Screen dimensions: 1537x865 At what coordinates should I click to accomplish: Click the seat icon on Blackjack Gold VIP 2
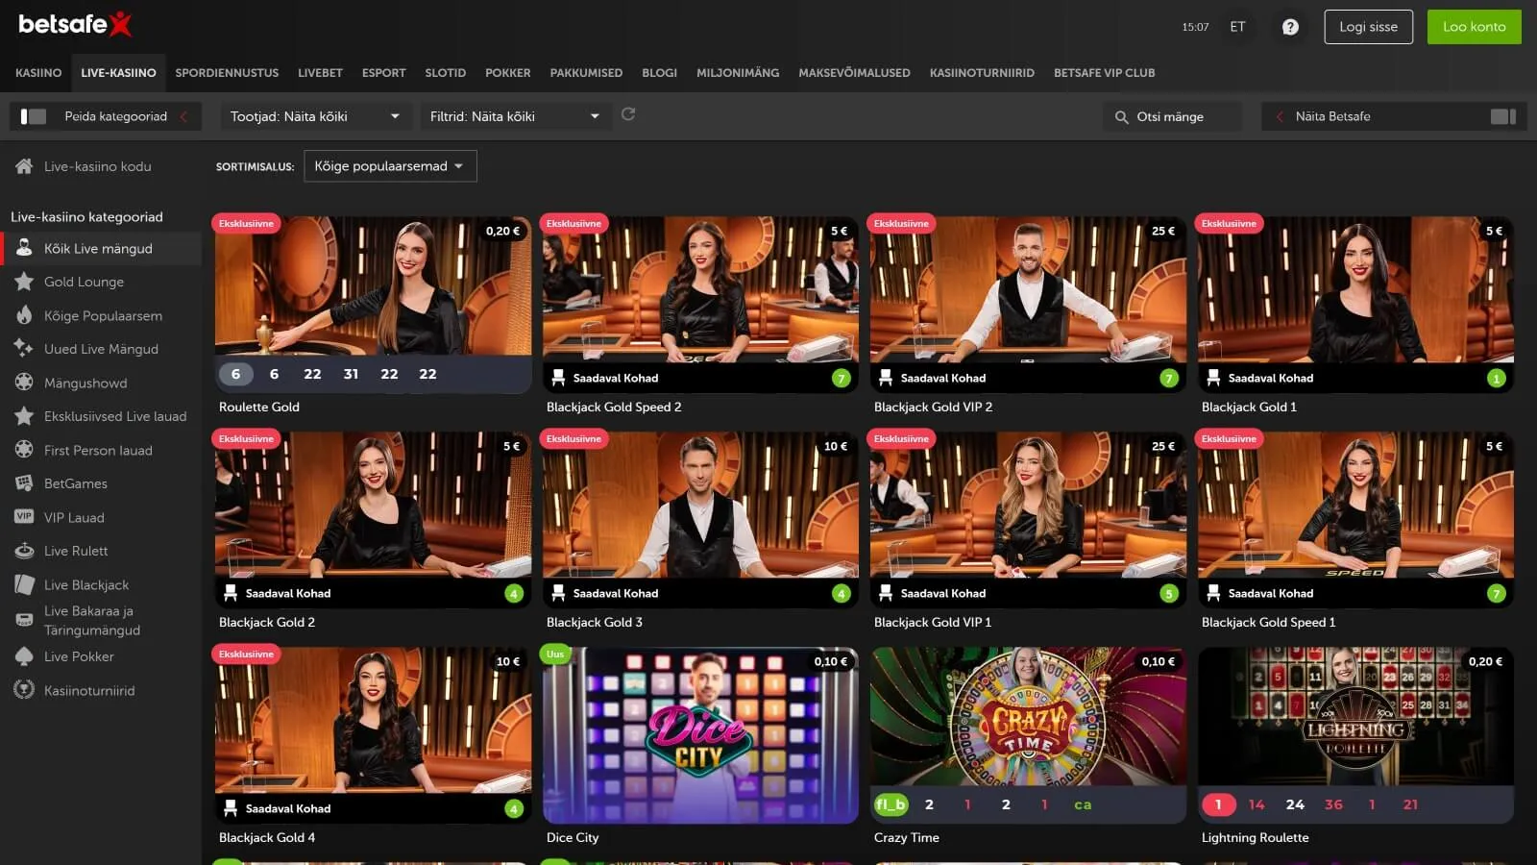pyautogui.click(x=886, y=378)
